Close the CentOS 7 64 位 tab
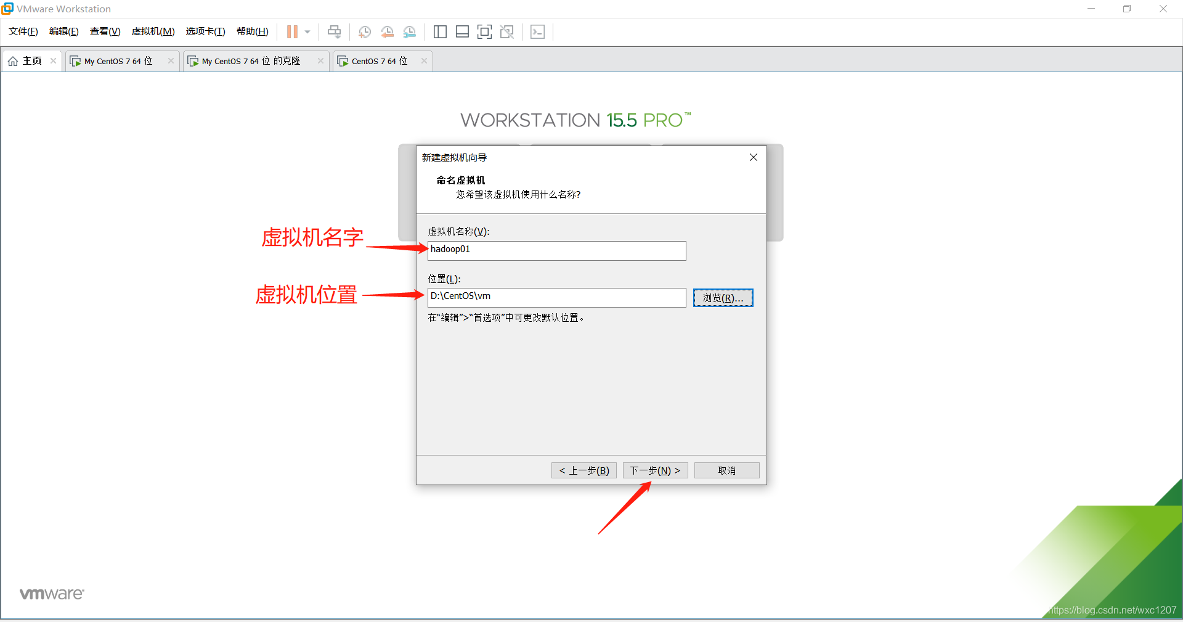 [x=424, y=60]
